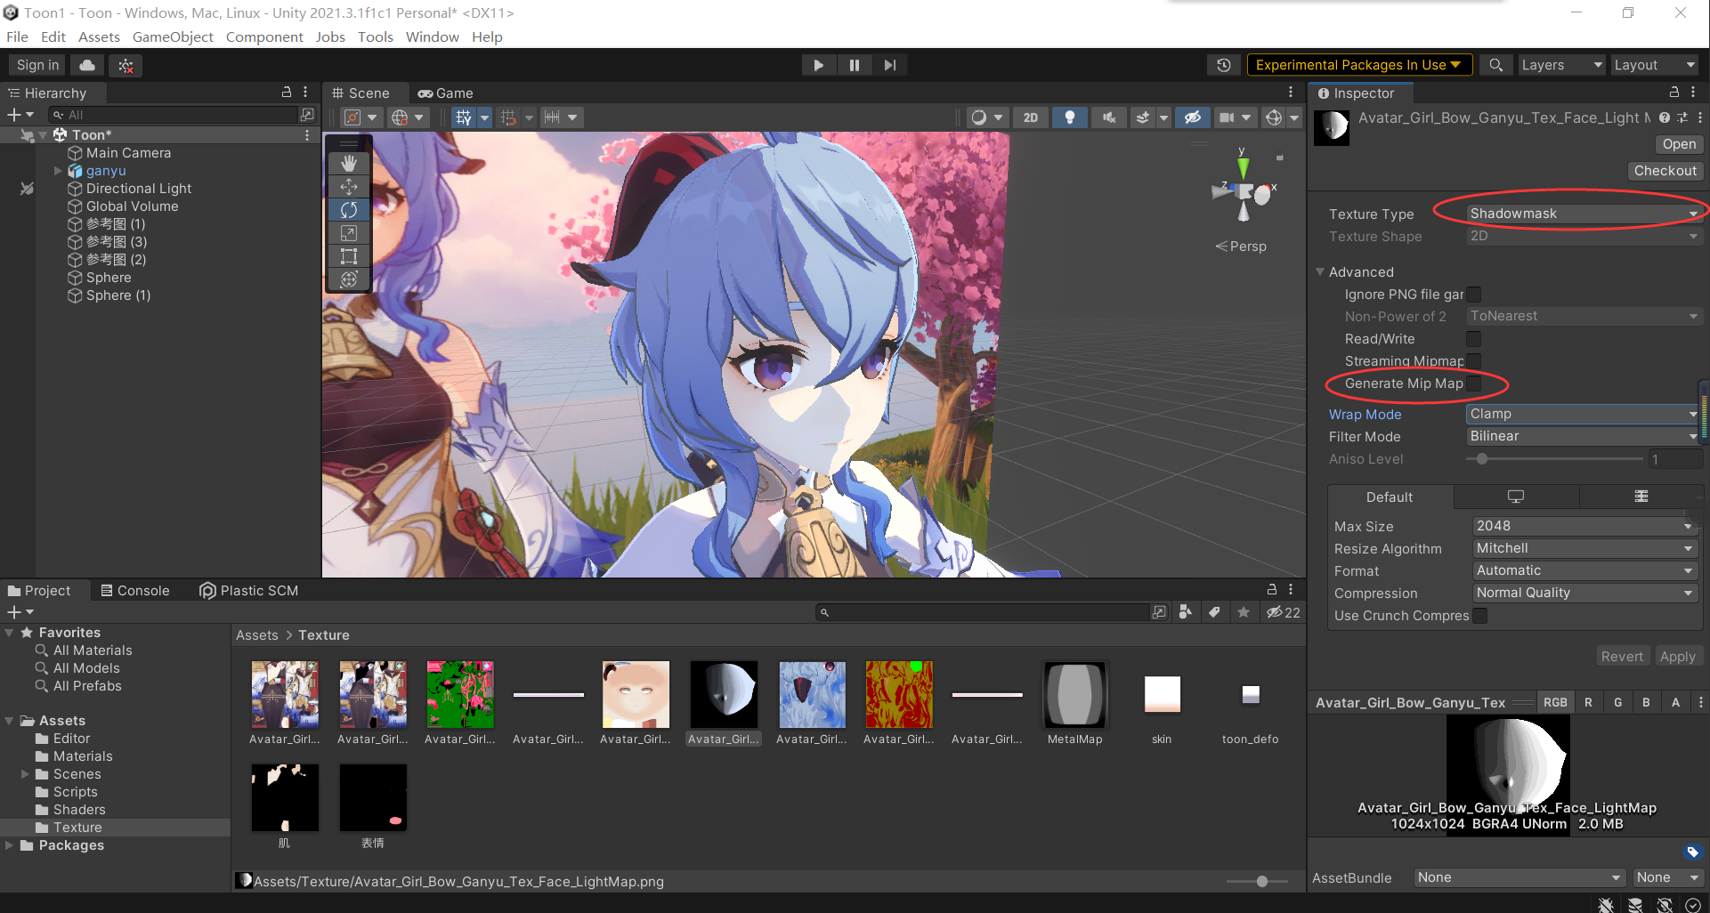Open the Gizmos toggle icon
This screenshot has height=913, width=1710.
1274,117
